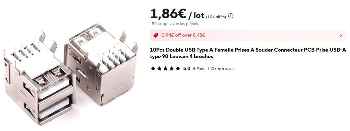
Task: Click the 10Pcs Double USB product title
Action: pyautogui.click(x=248, y=53)
